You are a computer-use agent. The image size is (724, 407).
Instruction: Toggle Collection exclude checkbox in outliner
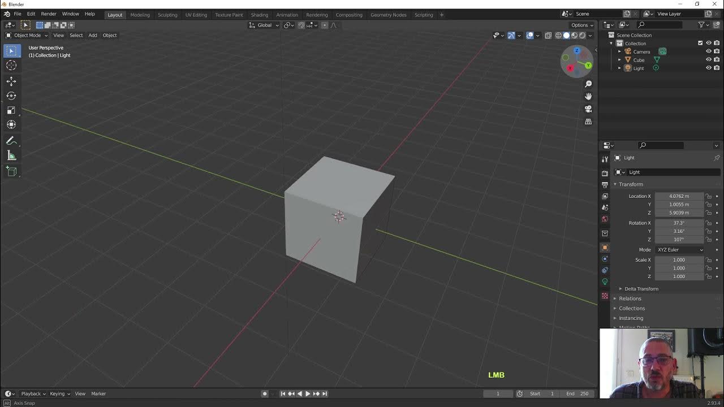tap(700, 43)
